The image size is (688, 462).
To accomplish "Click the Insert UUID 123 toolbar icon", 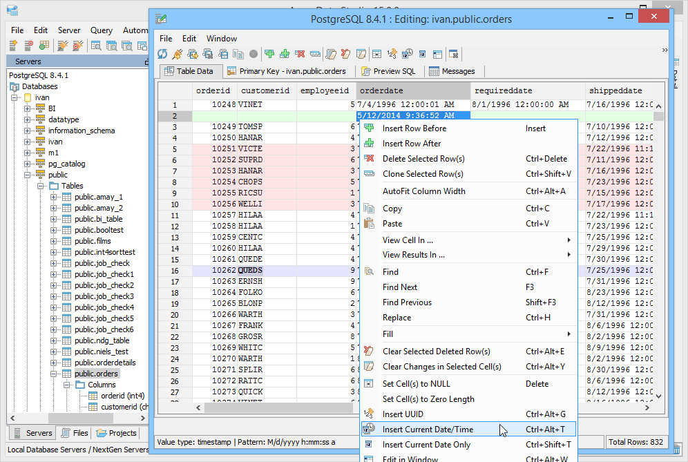I will (392, 54).
